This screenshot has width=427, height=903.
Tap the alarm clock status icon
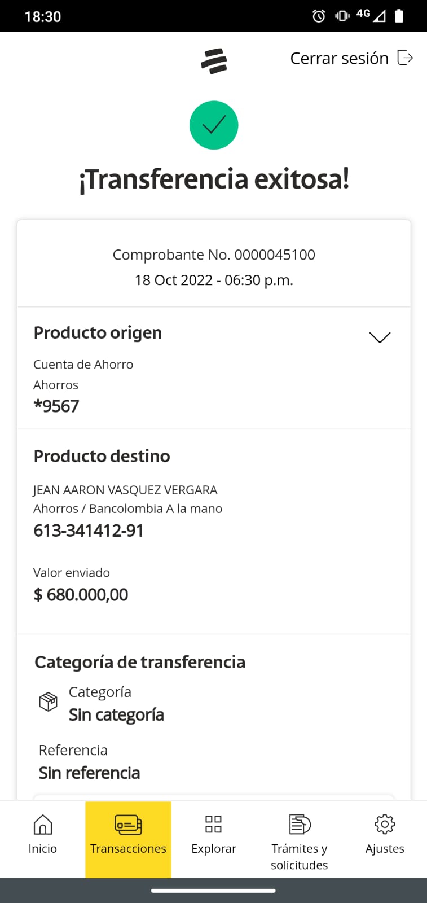319,16
